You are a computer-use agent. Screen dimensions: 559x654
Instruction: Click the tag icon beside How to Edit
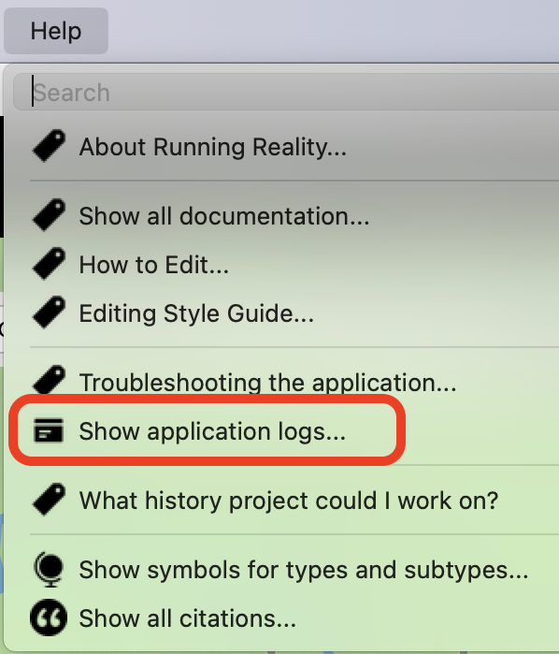click(49, 264)
